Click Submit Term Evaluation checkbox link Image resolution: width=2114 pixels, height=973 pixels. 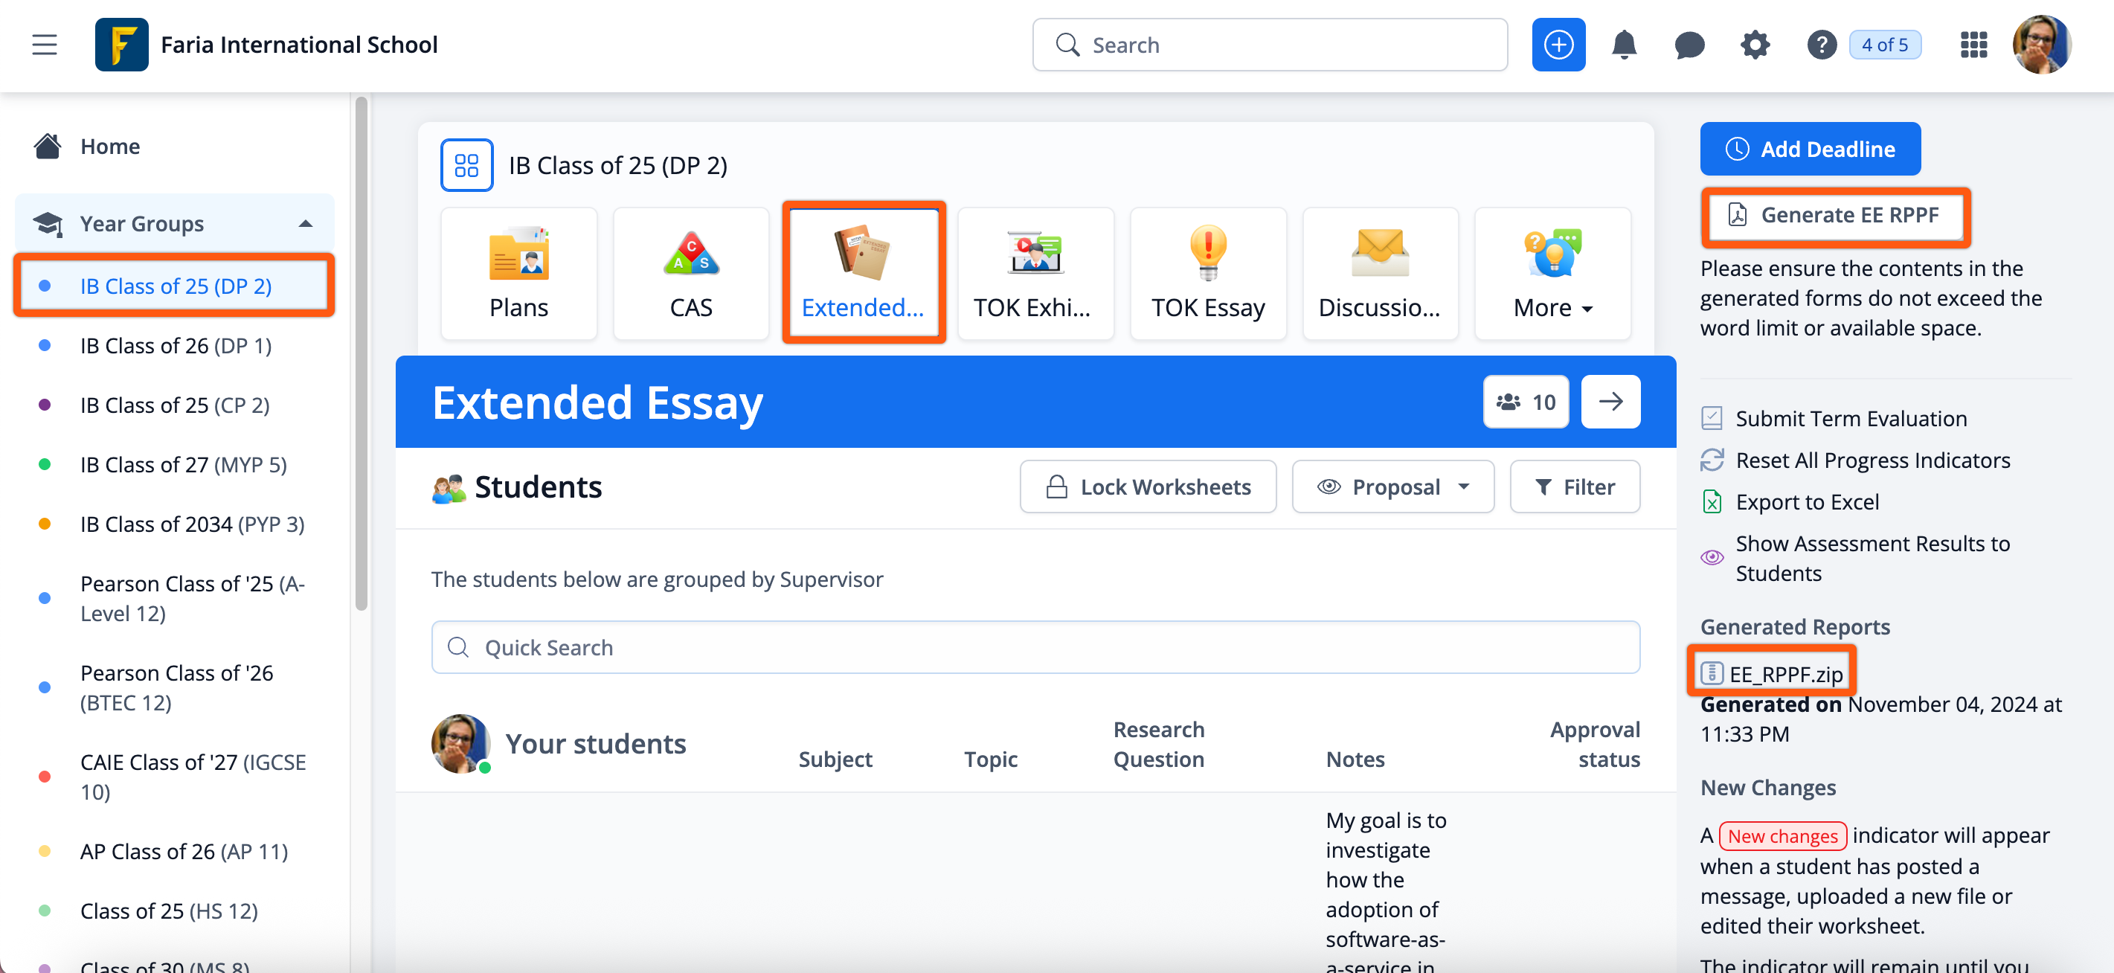tap(1851, 418)
